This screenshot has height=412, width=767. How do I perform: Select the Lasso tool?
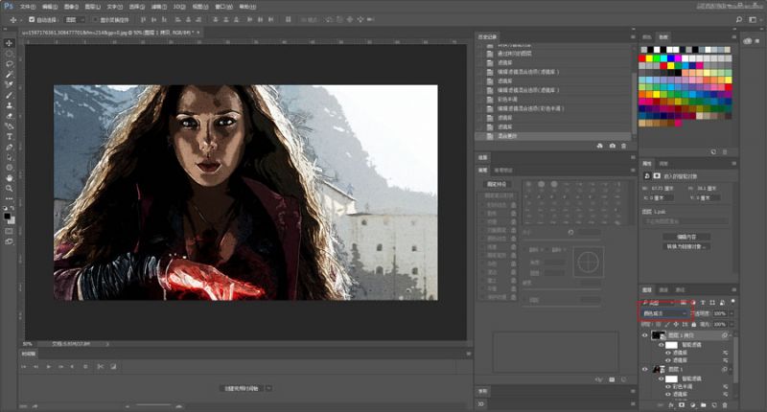pyautogui.click(x=10, y=64)
